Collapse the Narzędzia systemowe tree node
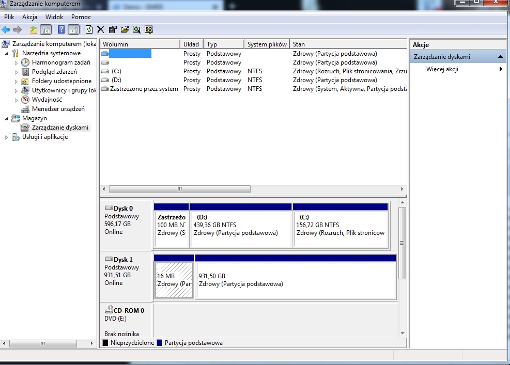This screenshot has width=510, height=365. tap(6, 54)
